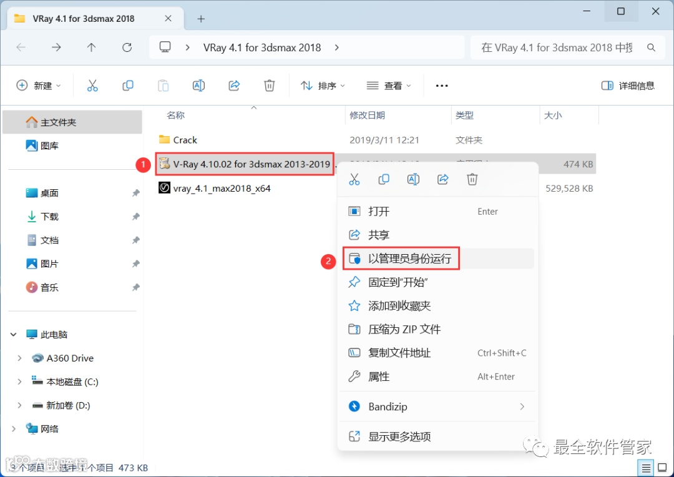Click chevron before VRay 4.1 in address bar
This screenshot has height=477, width=674.
pyautogui.click(x=187, y=47)
